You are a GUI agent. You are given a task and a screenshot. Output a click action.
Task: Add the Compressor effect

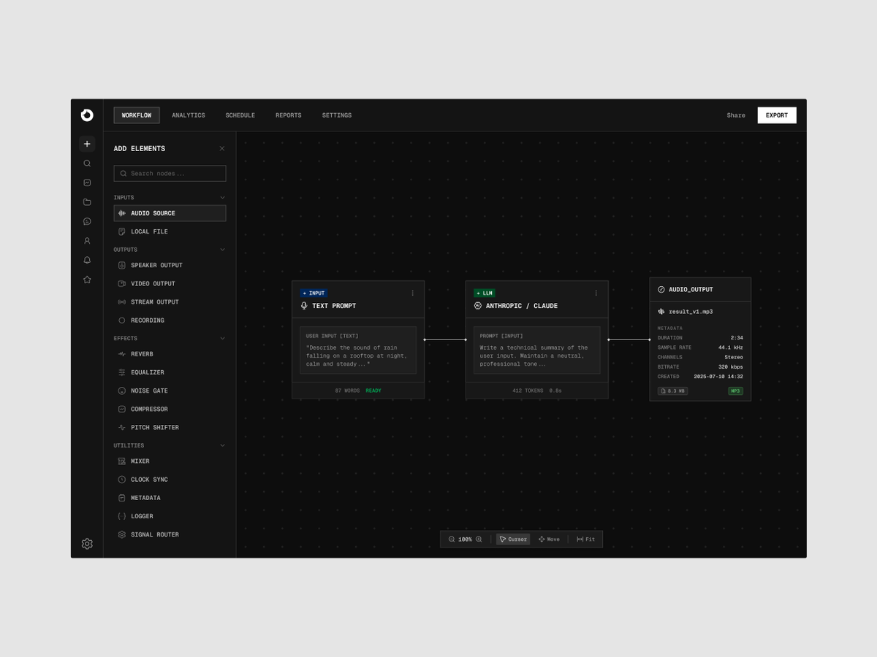[x=170, y=409]
